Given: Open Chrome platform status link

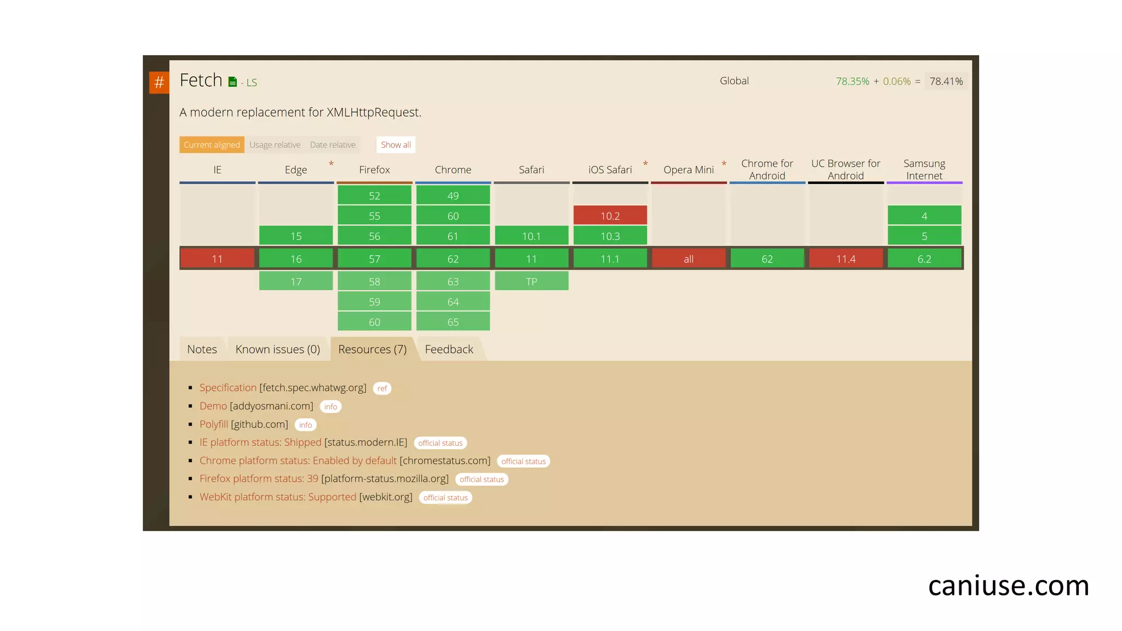Looking at the screenshot, I should (x=297, y=461).
